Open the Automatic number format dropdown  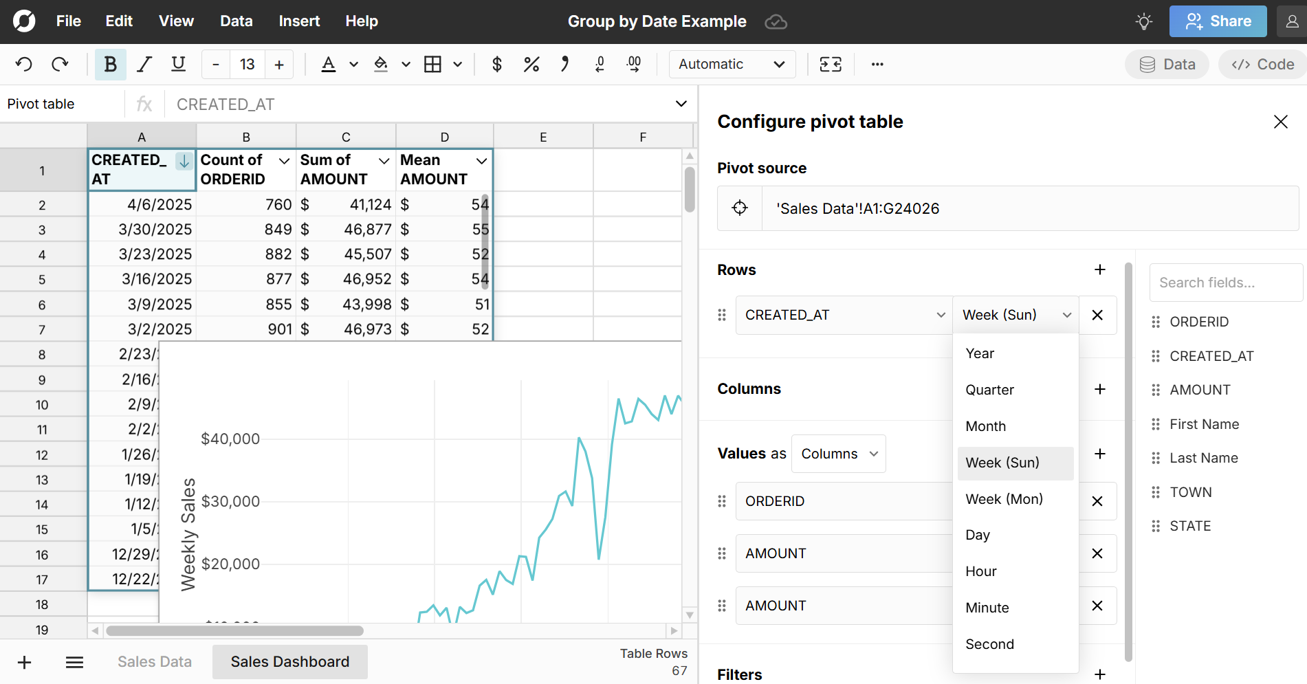point(732,64)
